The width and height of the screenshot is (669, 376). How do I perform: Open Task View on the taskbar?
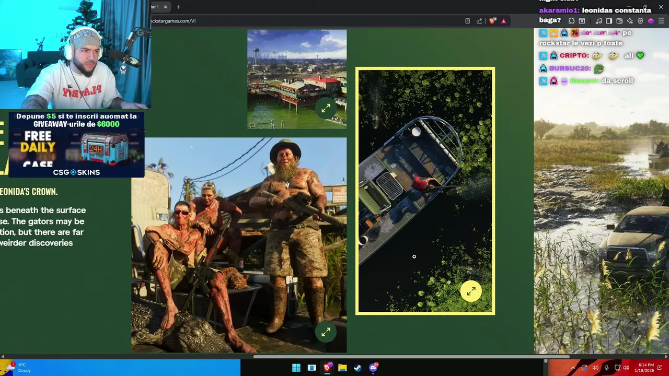coord(312,368)
